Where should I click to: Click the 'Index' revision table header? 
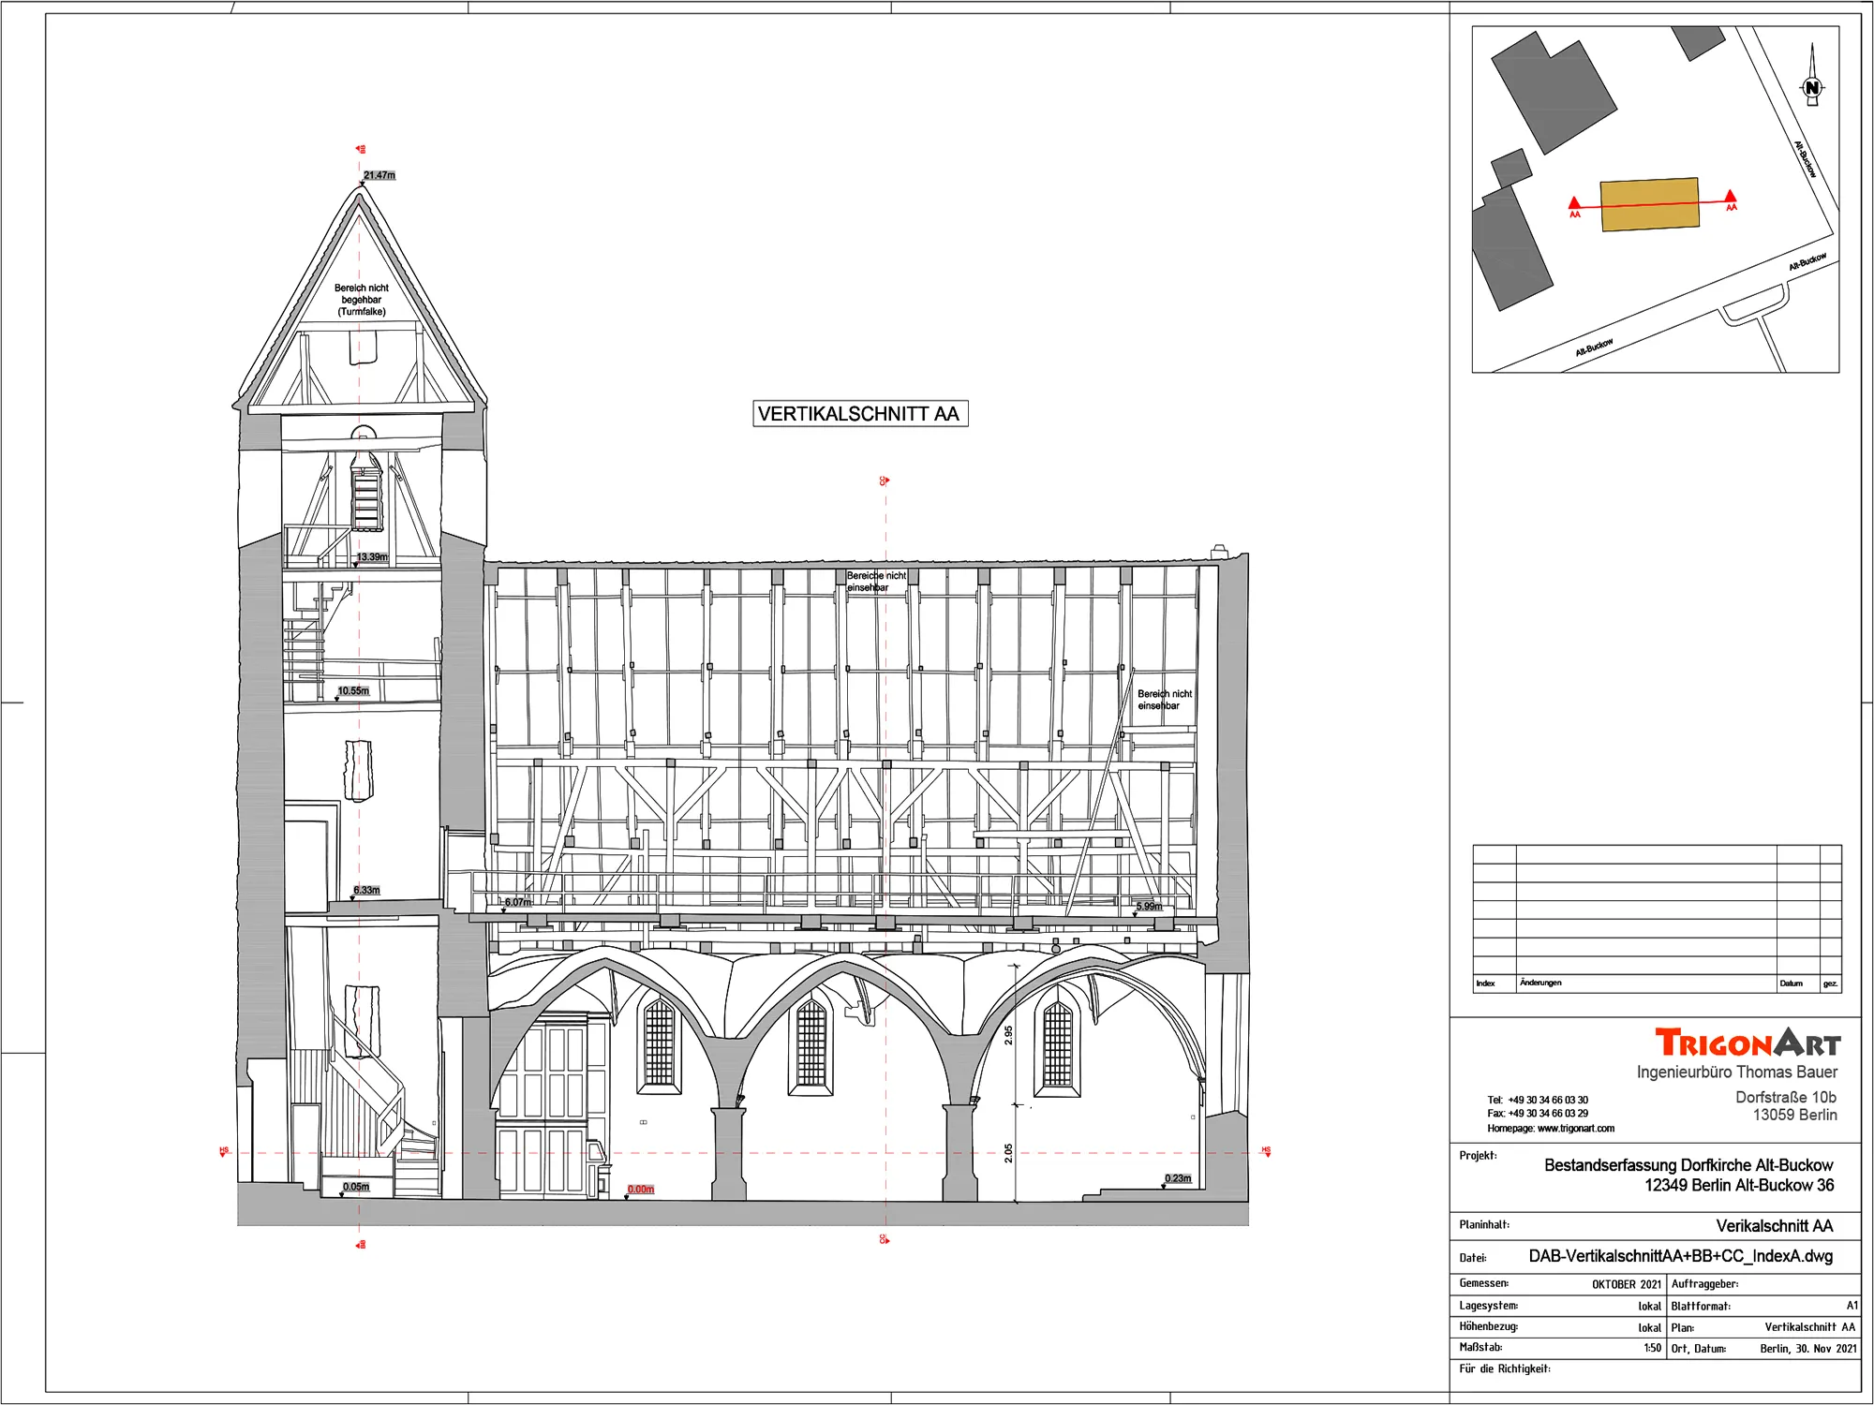(x=1486, y=983)
